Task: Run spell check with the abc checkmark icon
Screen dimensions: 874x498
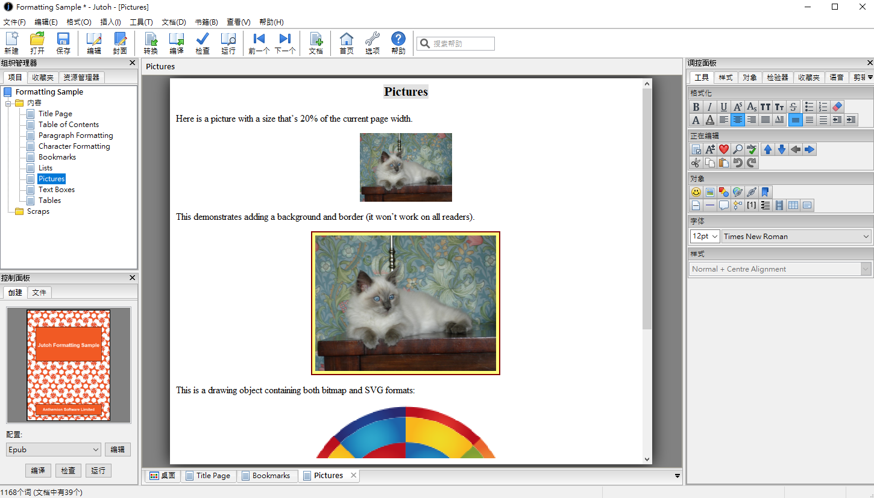Action: click(752, 149)
